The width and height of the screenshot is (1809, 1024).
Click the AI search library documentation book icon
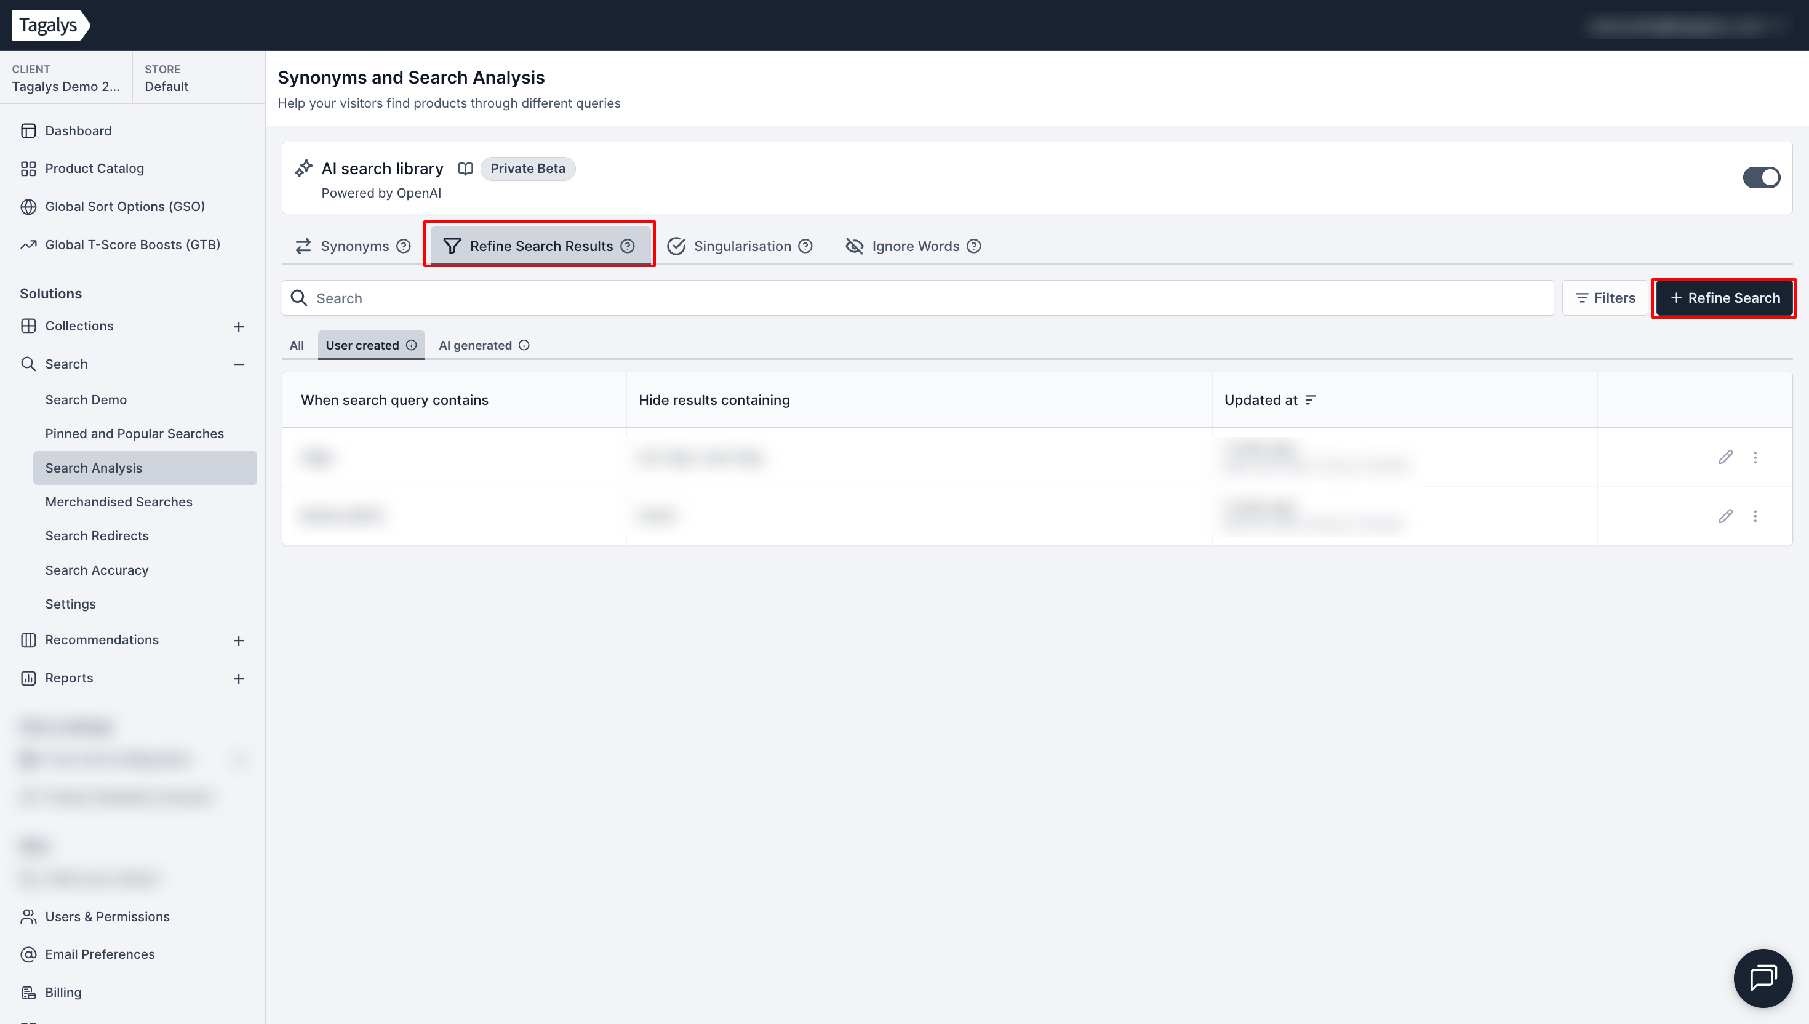point(465,169)
